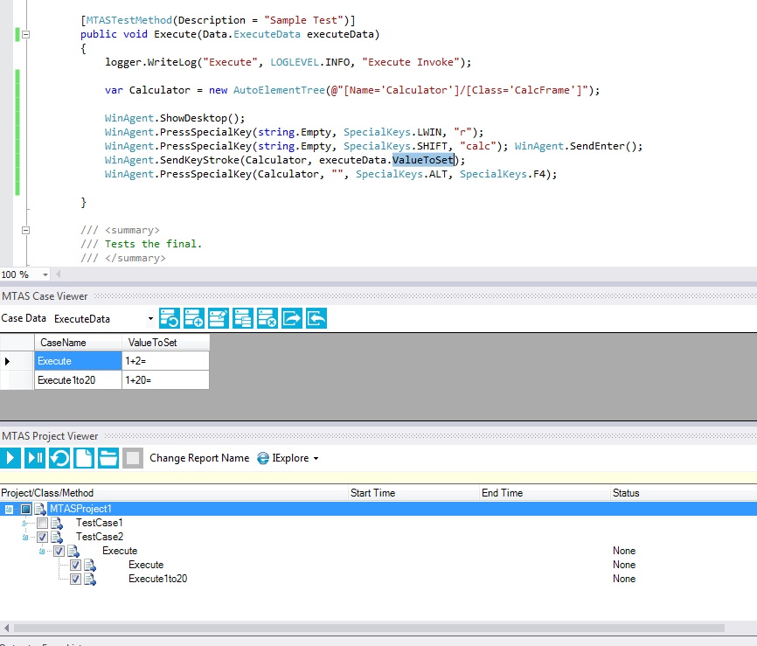
Task: Collapse the summary comment code region
Action: [26, 230]
